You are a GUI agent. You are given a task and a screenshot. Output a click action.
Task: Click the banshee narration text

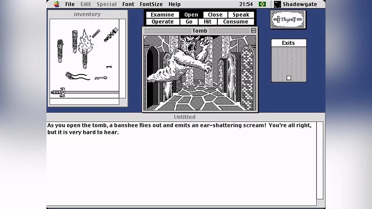179,129
